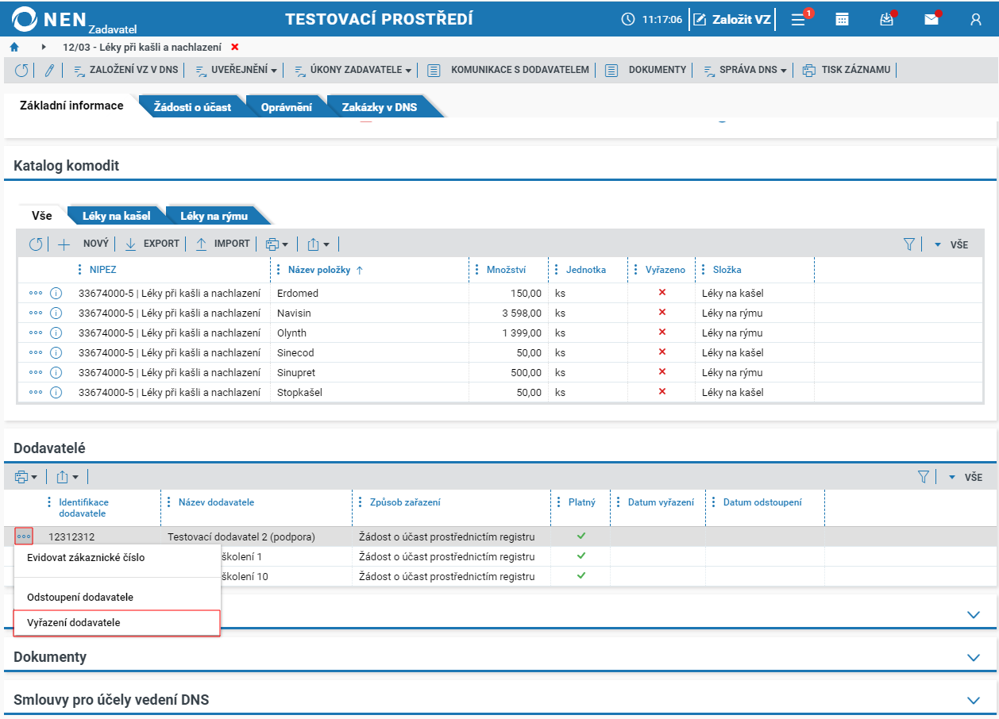Open row actions for Sinecod
This screenshot has width=999, height=719.
click(x=36, y=353)
